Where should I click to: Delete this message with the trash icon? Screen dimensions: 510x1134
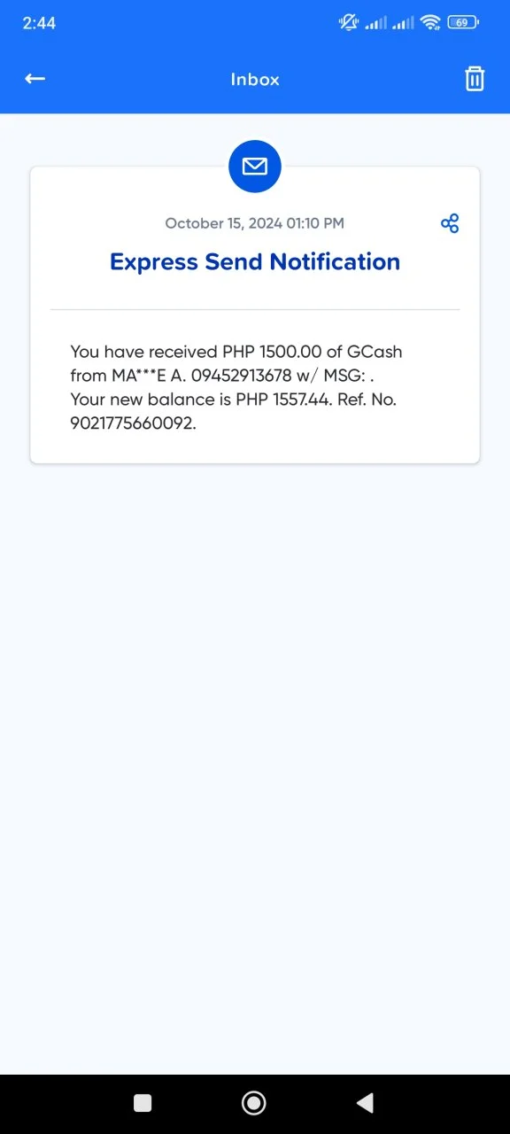(x=475, y=79)
